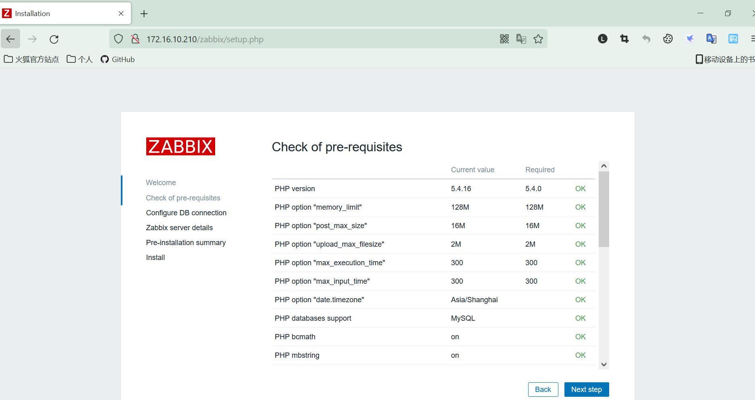
Task: Click the shield tracking protection icon
Action: [x=118, y=39]
